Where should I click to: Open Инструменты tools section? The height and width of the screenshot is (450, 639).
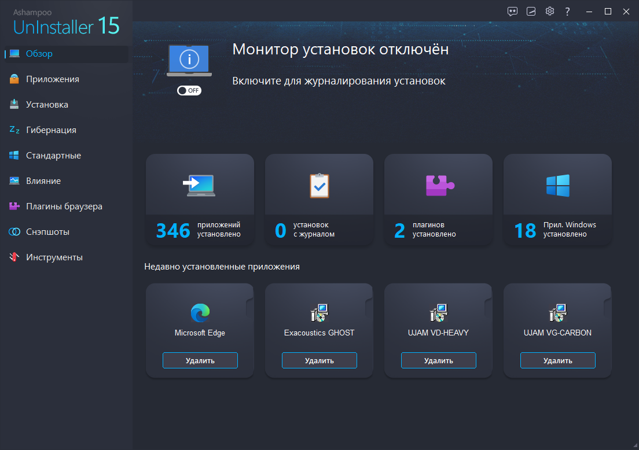66,257
